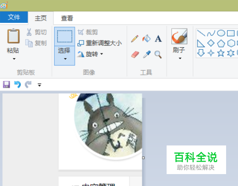Select the Magnifier tool
This screenshot has width=238, height=186.
click(x=158, y=54)
